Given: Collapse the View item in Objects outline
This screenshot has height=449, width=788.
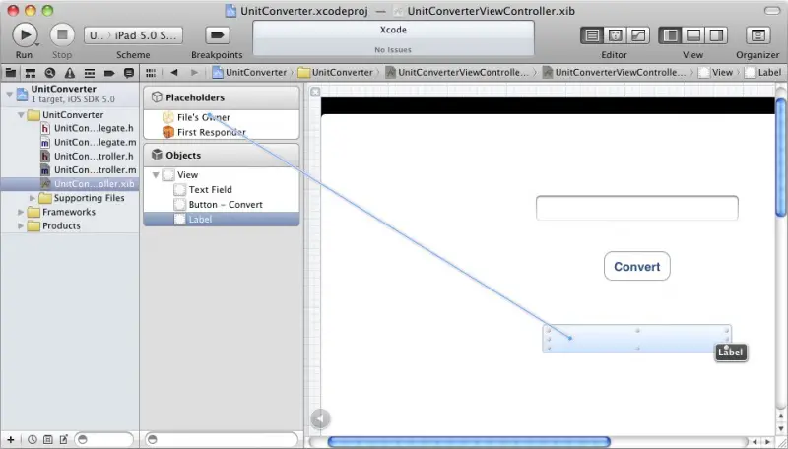Looking at the screenshot, I should point(156,175).
